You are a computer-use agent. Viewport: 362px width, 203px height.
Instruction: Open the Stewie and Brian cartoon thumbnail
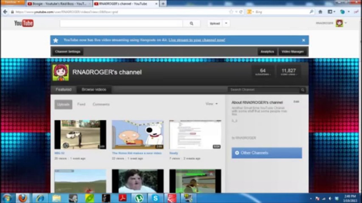pyautogui.click(x=138, y=134)
